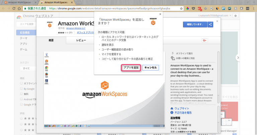Open the オフィス アプリケーション category link
257x135 pixels.
[85, 32]
